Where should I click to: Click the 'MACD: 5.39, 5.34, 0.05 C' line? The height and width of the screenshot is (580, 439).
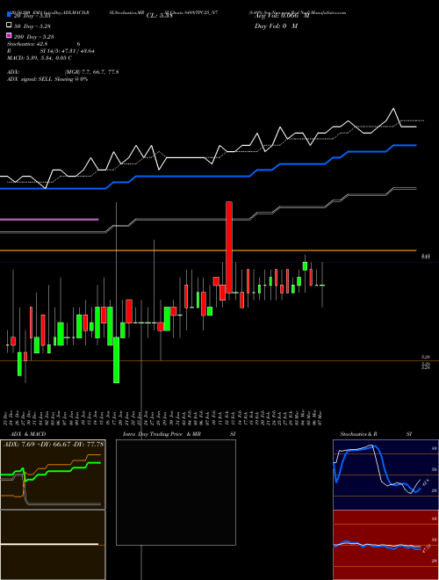point(40,58)
